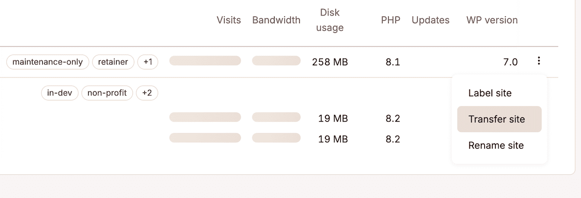Screen dimensions: 581x198
Task: Select Transfer site in the dropdown menu
Action: tap(499, 119)
